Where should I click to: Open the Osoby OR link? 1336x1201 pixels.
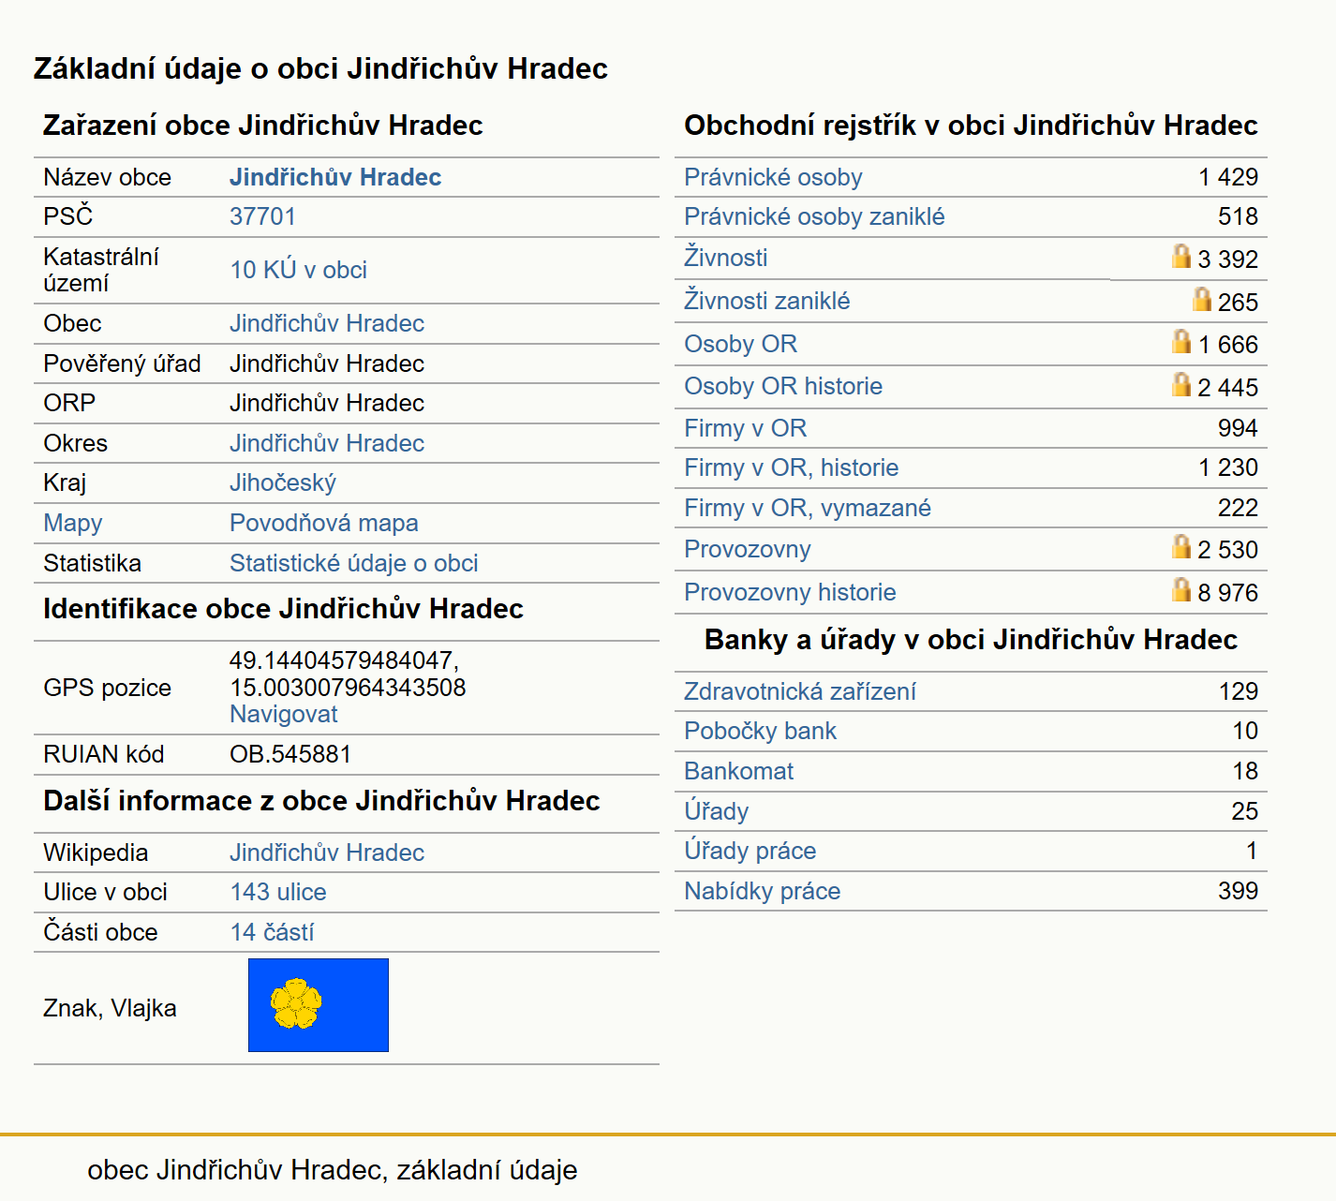point(741,344)
